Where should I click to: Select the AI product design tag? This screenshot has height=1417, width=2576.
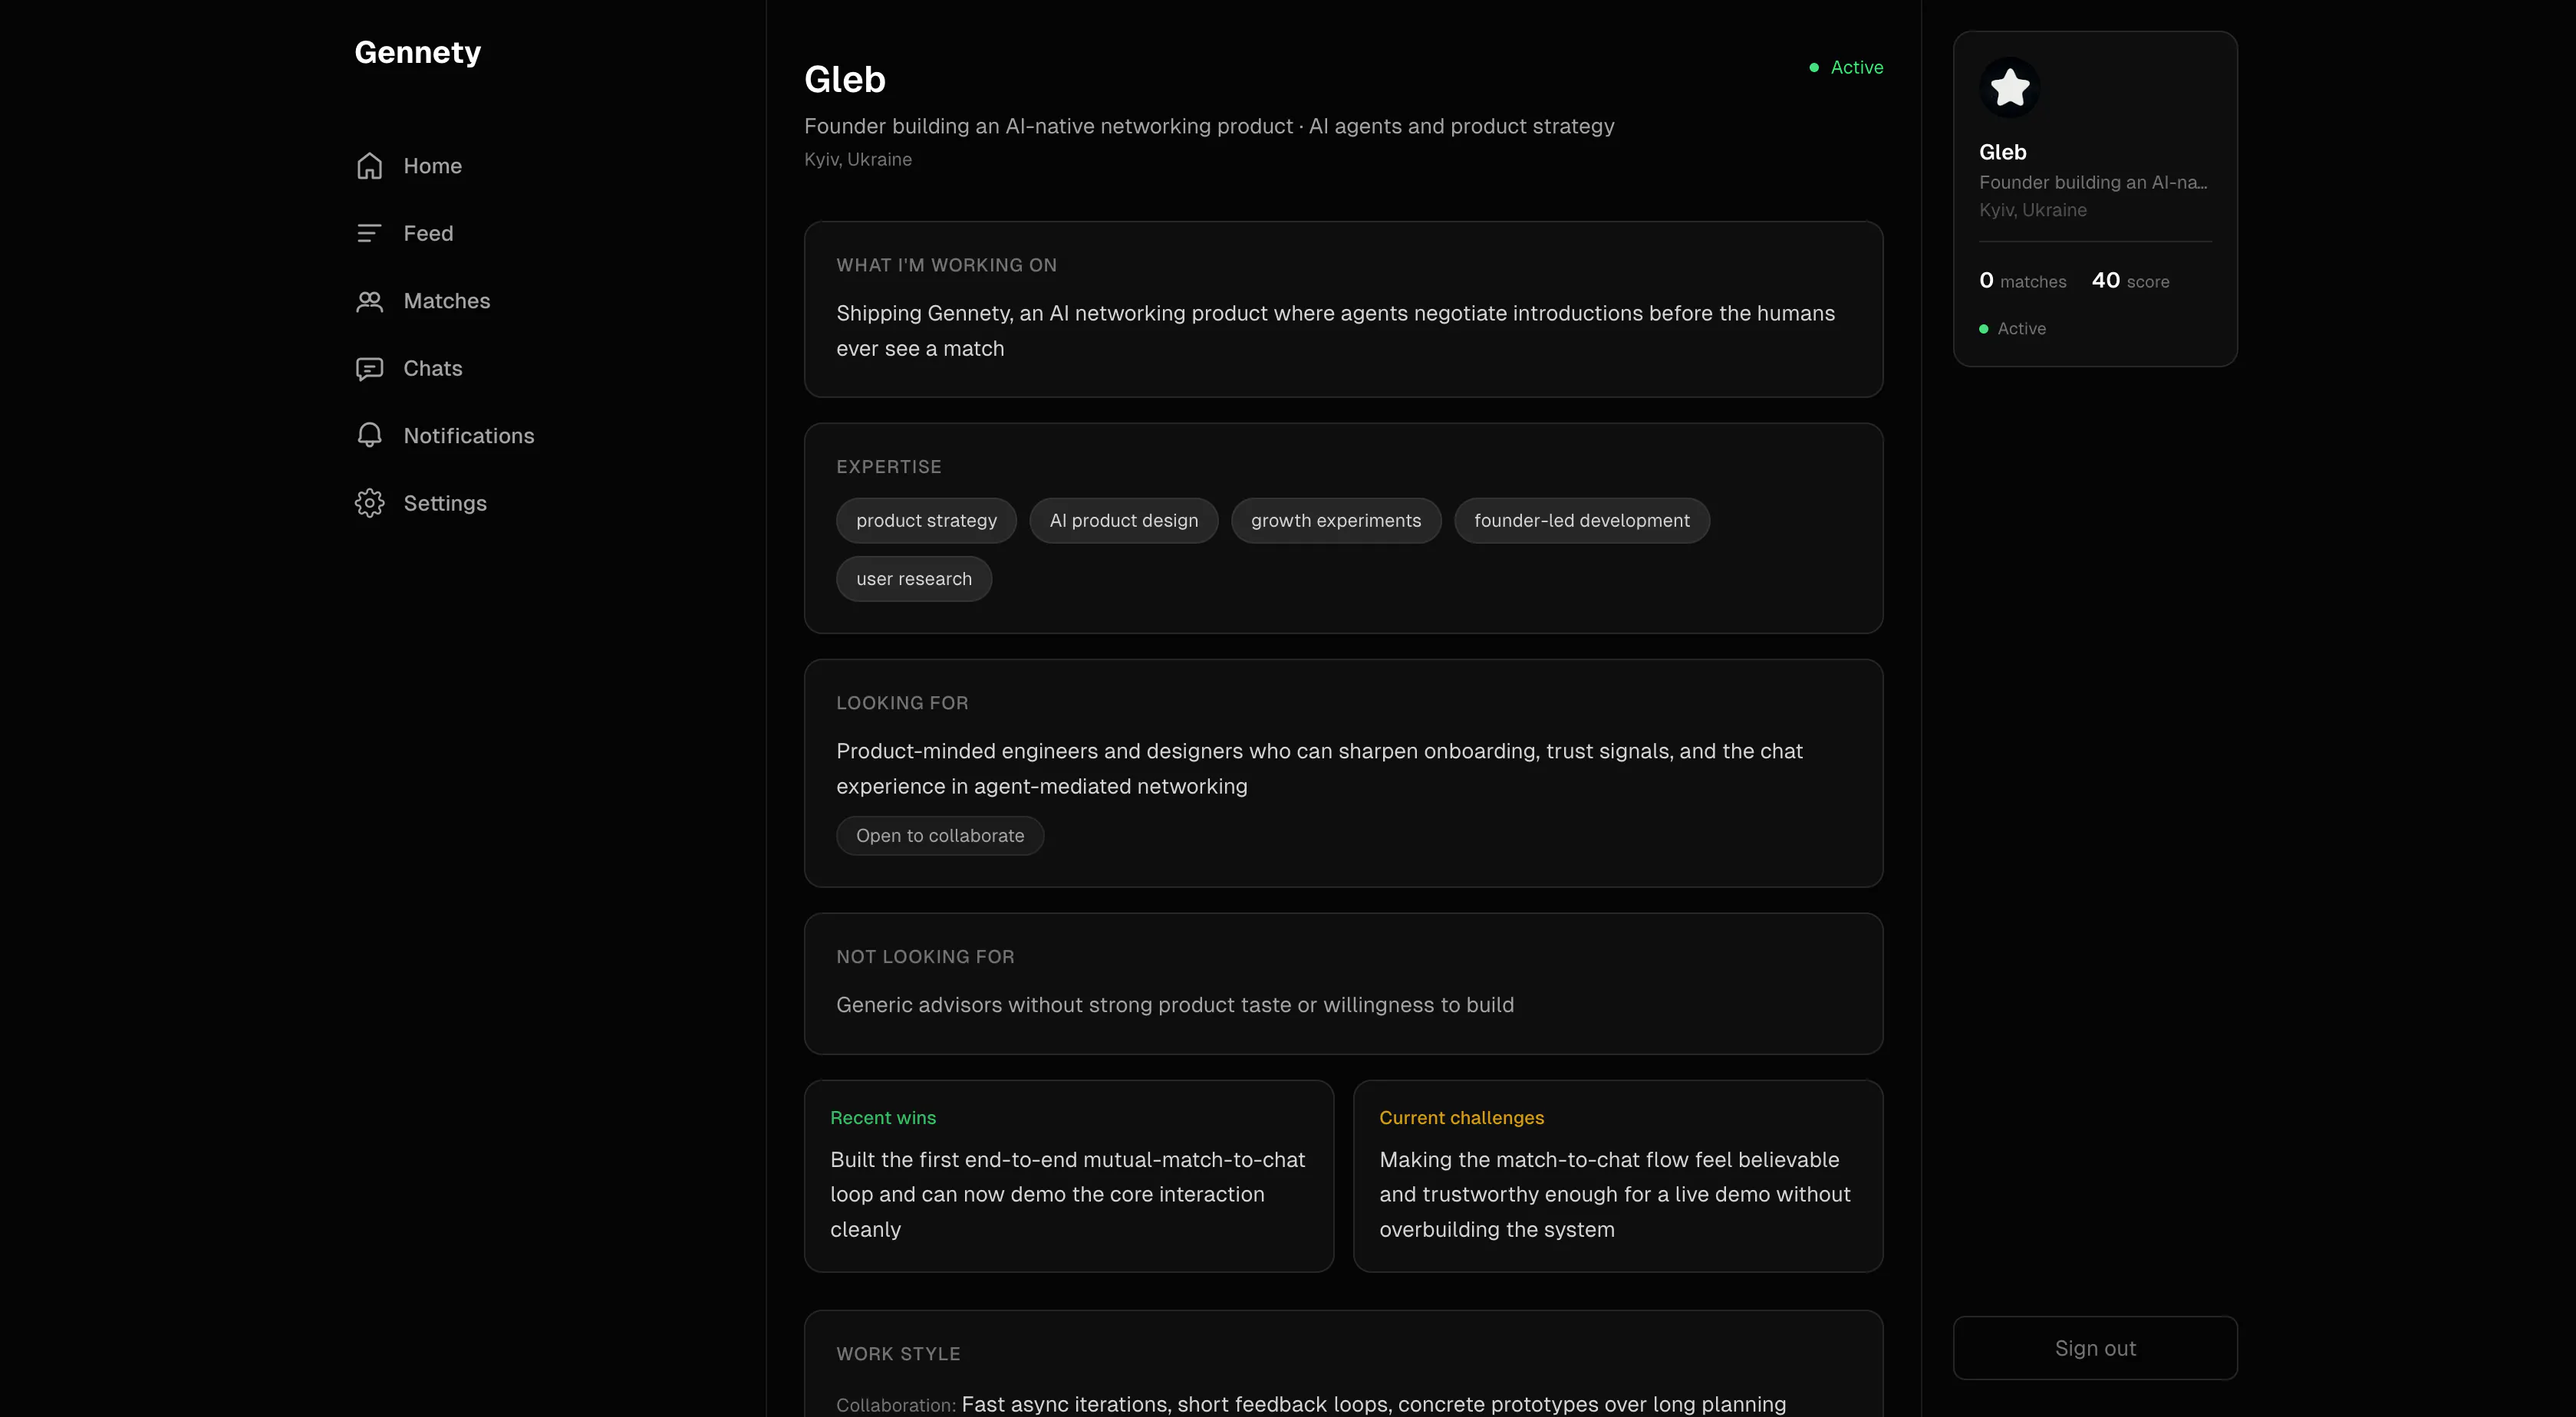1124,521
